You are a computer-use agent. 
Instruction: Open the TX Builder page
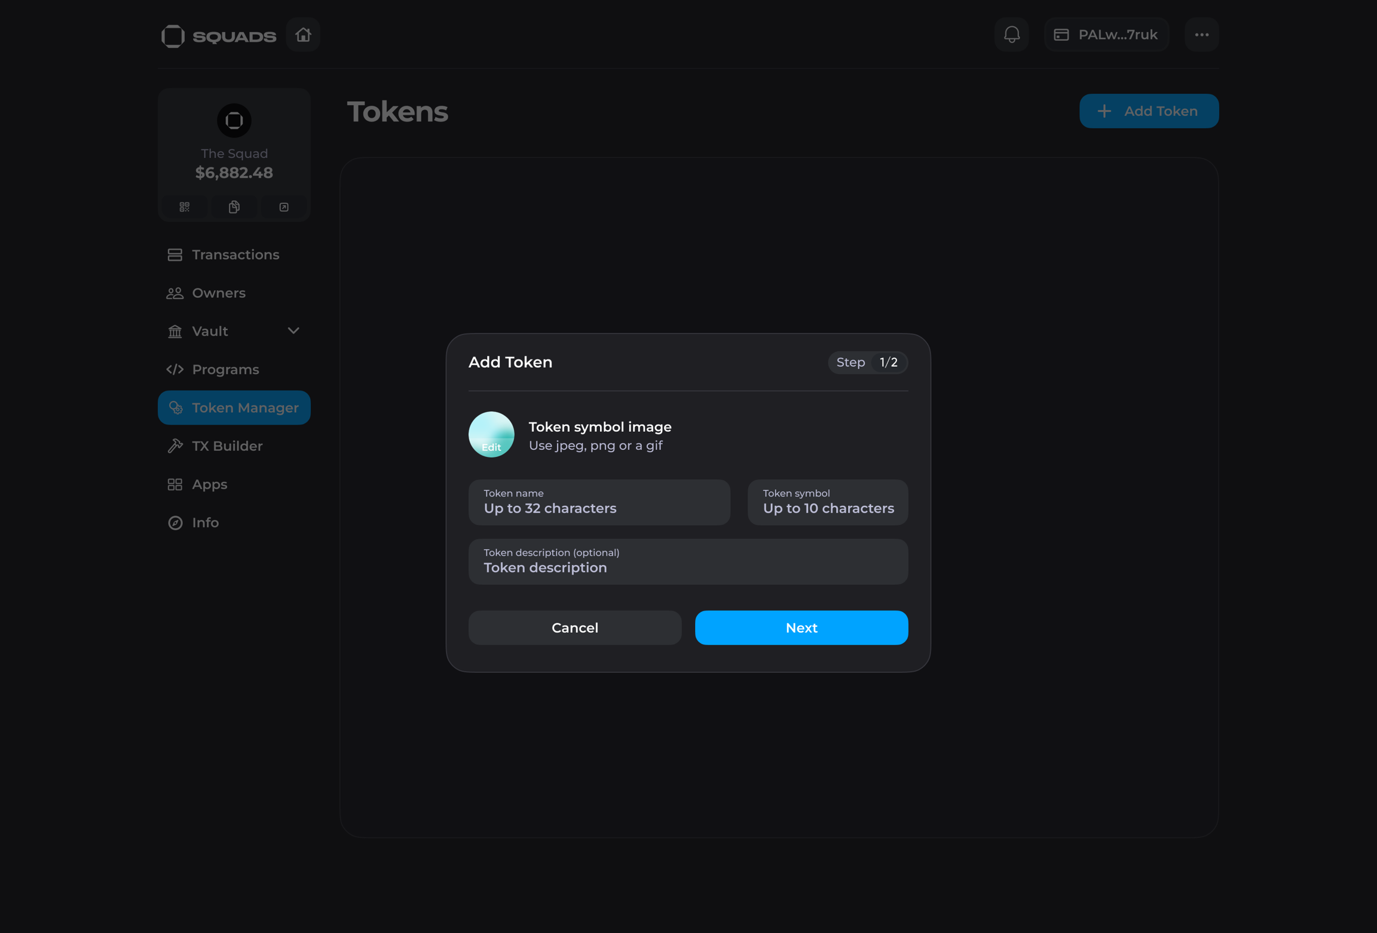coord(227,446)
